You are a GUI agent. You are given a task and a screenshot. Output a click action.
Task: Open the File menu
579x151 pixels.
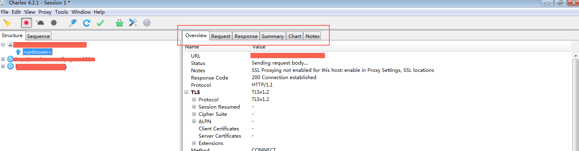(x=4, y=12)
